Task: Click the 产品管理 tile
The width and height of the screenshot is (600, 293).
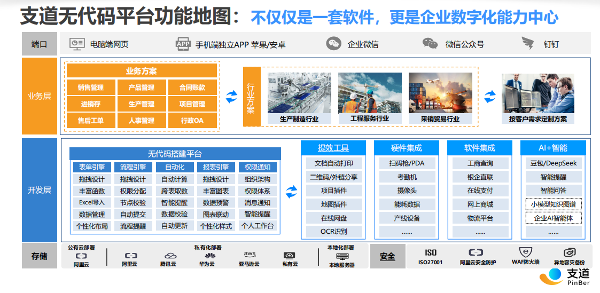Action: [142, 88]
